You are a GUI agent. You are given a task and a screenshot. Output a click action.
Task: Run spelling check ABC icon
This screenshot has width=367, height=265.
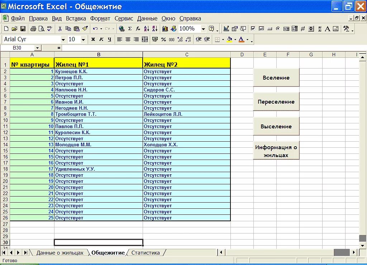[x=49, y=29]
